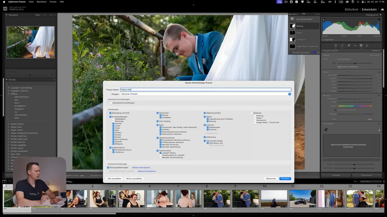Click the sliders icon in the mask adjustment row
Image resolution: width=387 pixels, height=217 pixels.
[336, 45]
